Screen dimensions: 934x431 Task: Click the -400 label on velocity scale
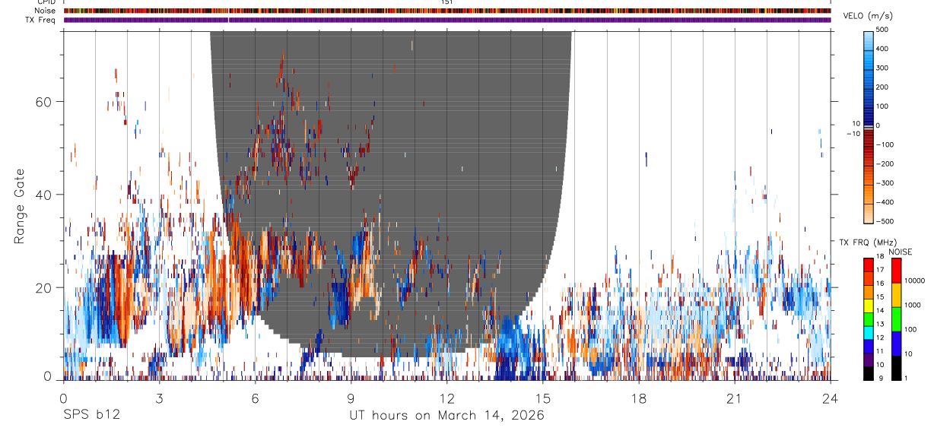coord(887,202)
